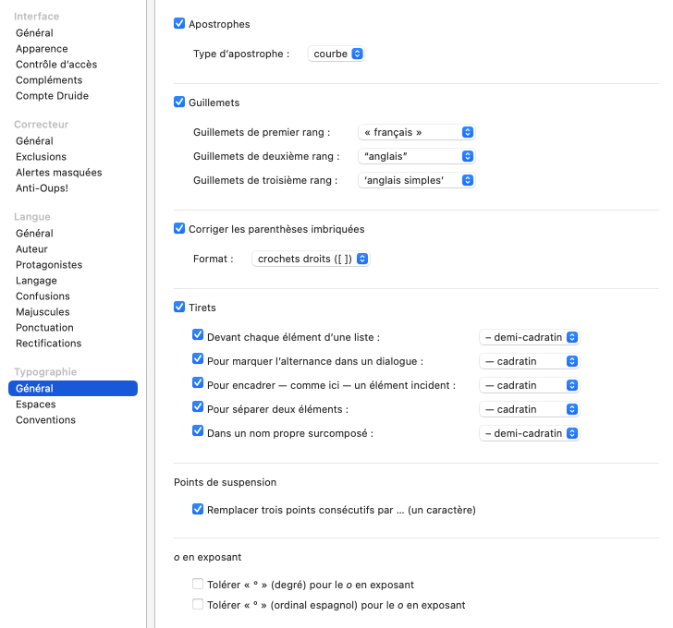Select Espaces under Typographie

click(36, 405)
